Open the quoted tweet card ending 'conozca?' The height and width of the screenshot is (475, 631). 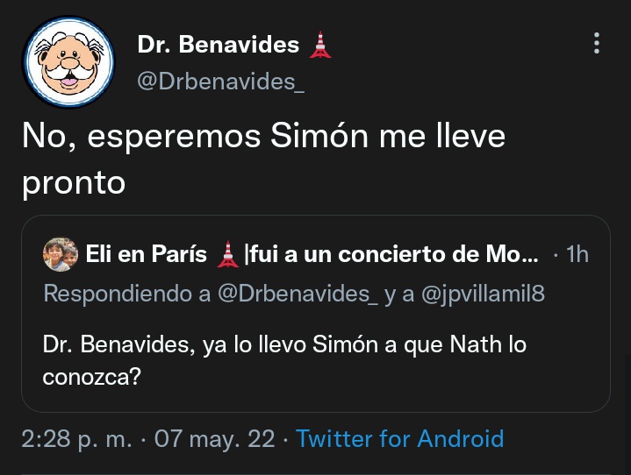click(316, 314)
